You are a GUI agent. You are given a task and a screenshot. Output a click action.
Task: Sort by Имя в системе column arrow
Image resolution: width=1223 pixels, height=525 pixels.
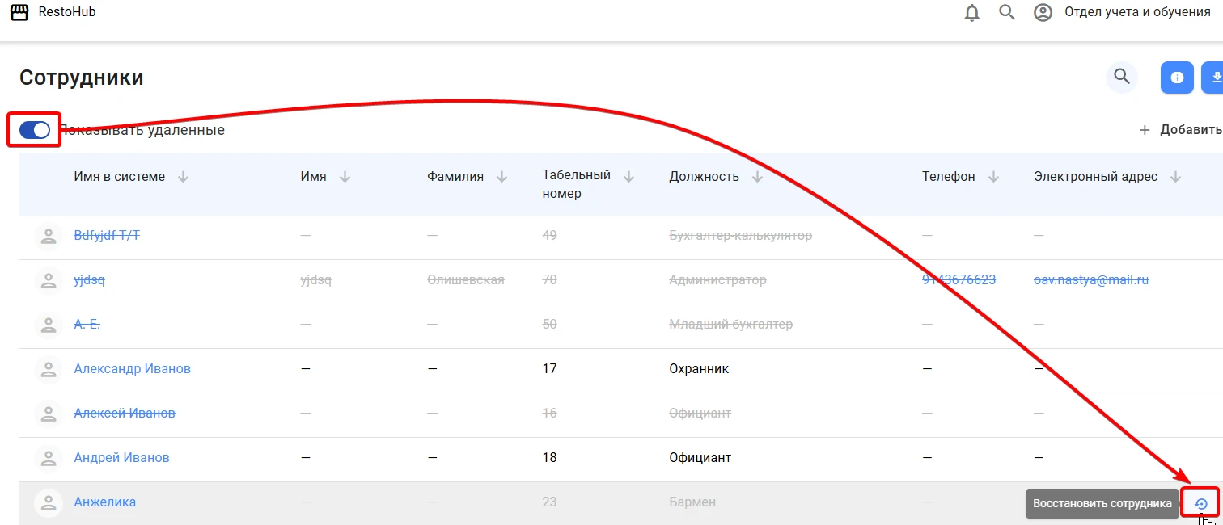pyautogui.click(x=183, y=177)
